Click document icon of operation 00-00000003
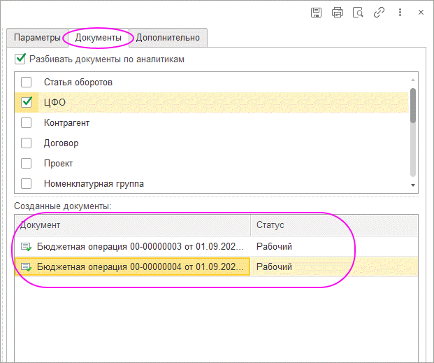This screenshot has height=363, width=434. pos(27,246)
